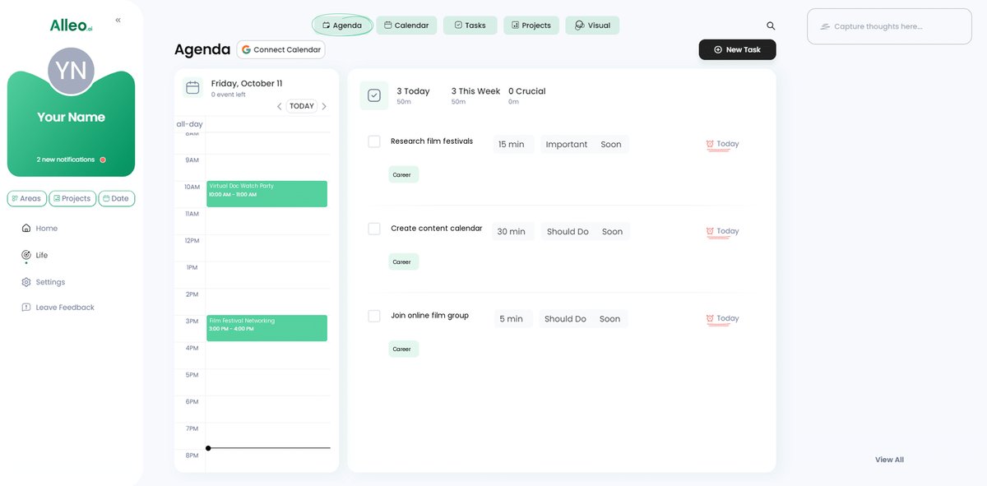Click the Life target icon in the sidebar

tap(25, 255)
